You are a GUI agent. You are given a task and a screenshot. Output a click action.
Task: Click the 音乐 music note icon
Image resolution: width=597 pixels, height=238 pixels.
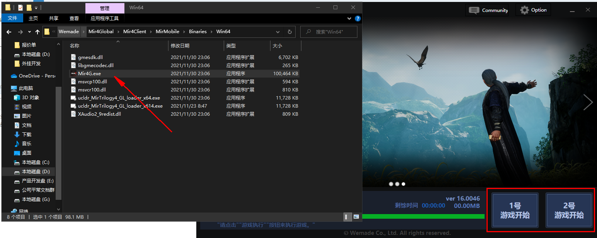pyautogui.click(x=17, y=144)
